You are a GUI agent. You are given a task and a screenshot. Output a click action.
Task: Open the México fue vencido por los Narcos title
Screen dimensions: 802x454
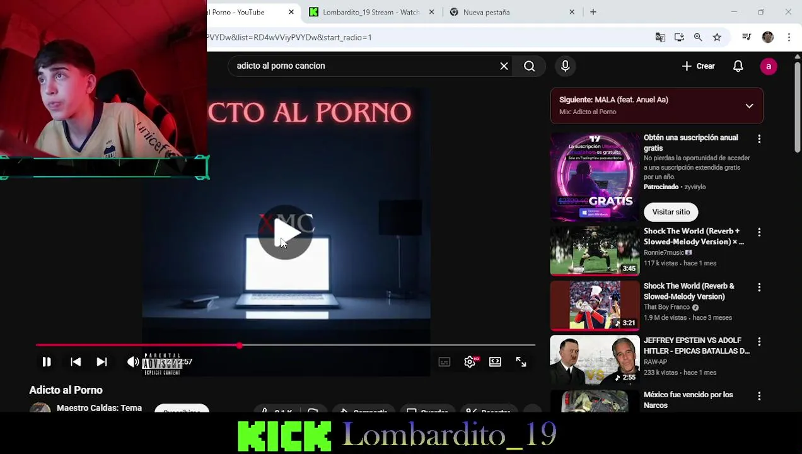688,400
